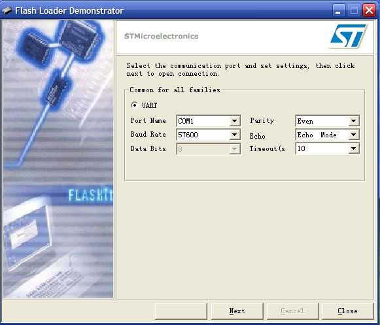380x325 pixels.
Task: Click the 'Select the communication port' instruction text
Action: tap(241, 69)
